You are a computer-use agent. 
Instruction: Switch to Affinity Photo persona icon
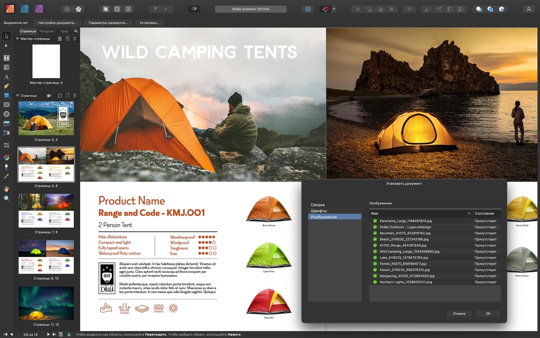(39, 9)
